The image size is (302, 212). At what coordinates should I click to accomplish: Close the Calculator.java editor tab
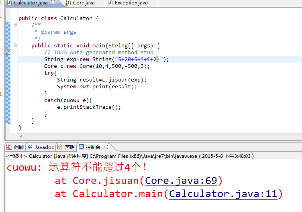point(53,3)
